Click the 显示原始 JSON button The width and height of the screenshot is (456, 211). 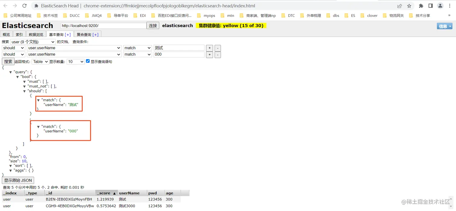pyautogui.click(x=18, y=180)
